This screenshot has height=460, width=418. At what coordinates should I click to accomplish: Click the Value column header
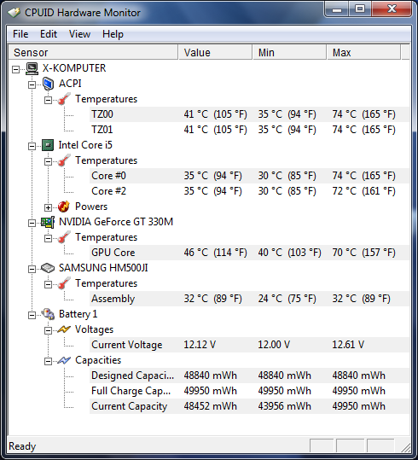(x=215, y=53)
